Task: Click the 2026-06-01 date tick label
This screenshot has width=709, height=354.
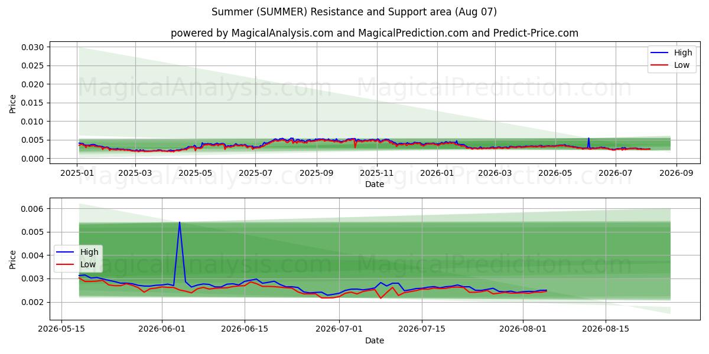Action: (162, 330)
